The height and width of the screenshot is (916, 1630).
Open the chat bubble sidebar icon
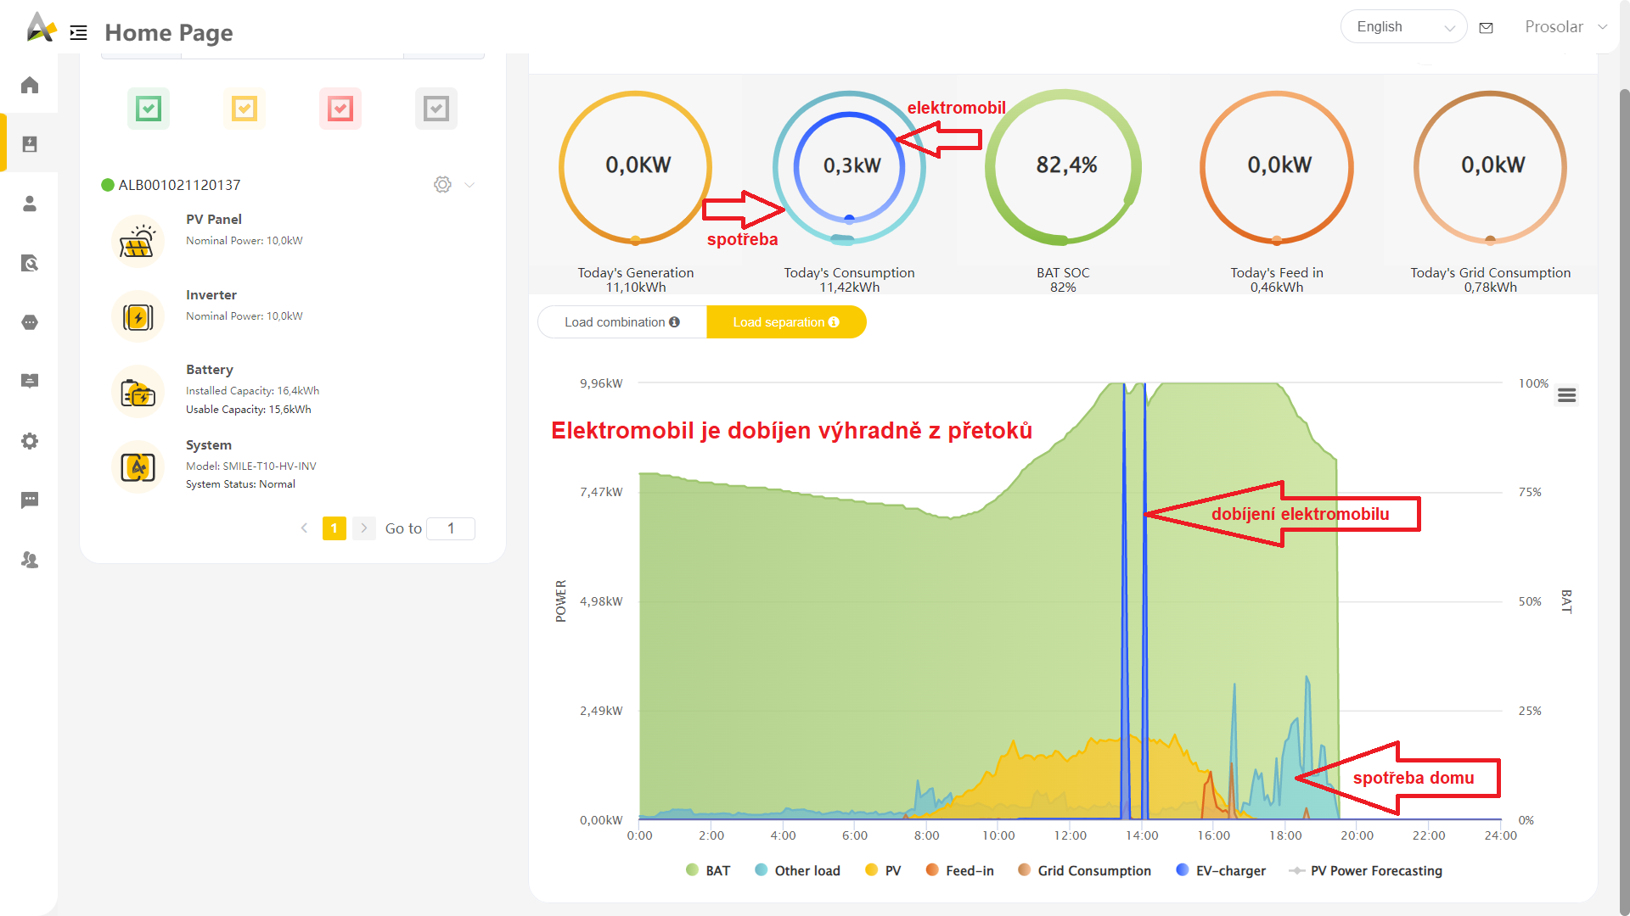click(x=30, y=500)
